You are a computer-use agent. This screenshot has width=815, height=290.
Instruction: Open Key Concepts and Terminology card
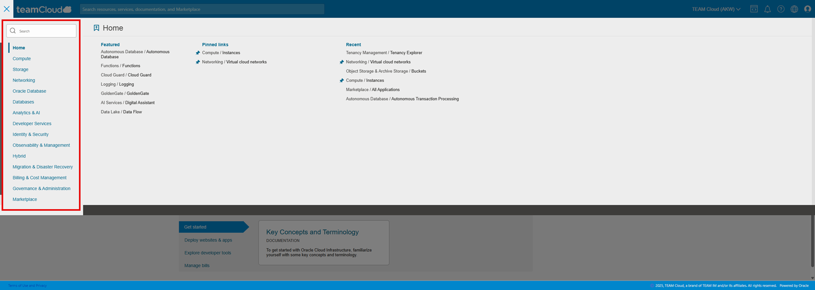point(324,243)
